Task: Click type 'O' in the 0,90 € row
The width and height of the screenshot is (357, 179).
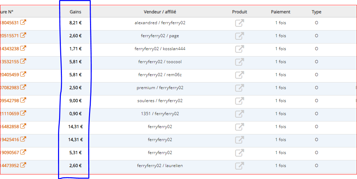Action: pos(317,114)
